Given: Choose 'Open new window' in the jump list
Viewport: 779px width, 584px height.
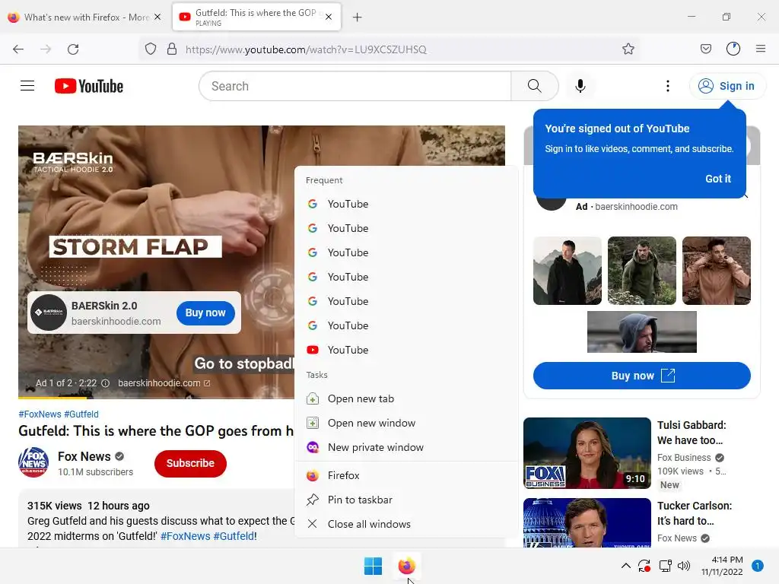Looking at the screenshot, I should [406, 423].
